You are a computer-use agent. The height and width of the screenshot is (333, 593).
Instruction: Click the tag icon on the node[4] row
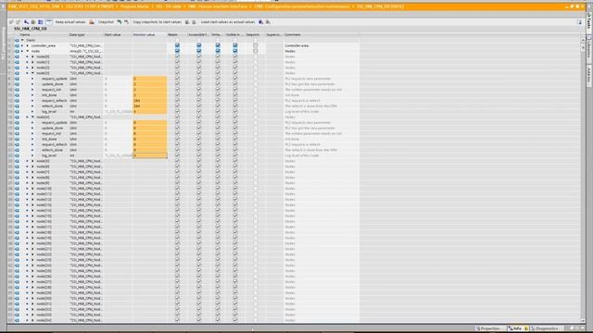pyautogui.click(x=17, y=117)
